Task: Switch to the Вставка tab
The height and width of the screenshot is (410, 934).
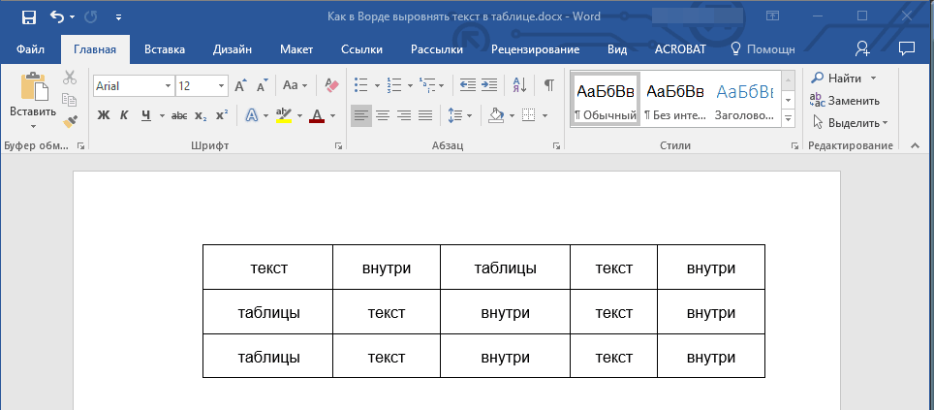Action: pyautogui.click(x=165, y=48)
